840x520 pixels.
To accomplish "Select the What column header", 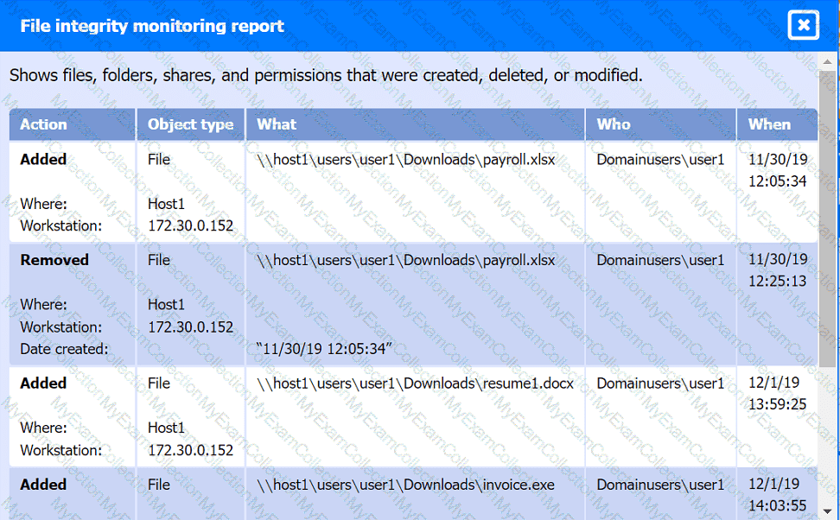I will 277,124.
